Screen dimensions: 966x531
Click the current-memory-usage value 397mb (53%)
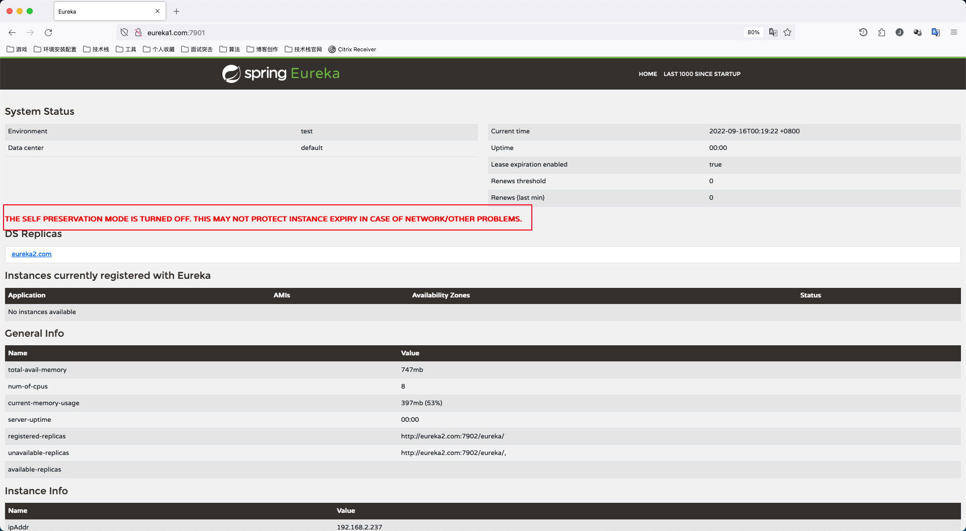point(422,403)
